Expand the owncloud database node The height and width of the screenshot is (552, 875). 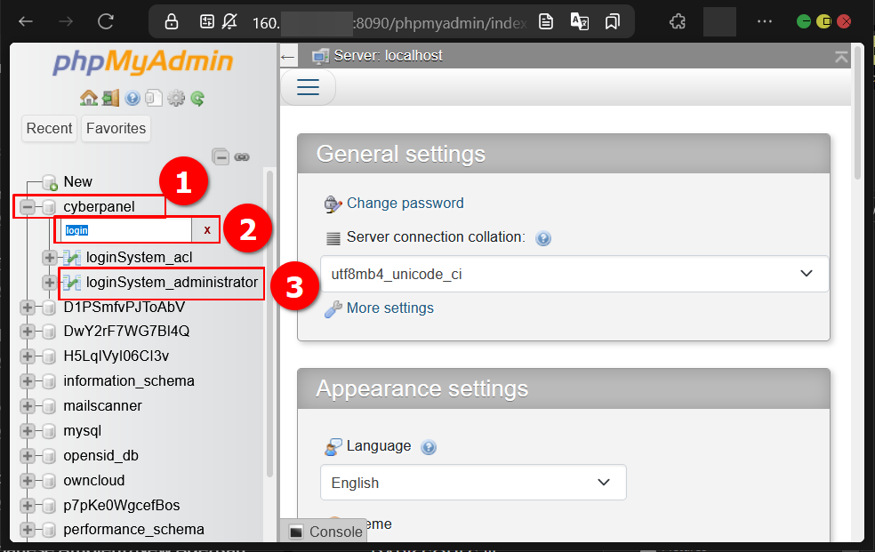coord(27,481)
